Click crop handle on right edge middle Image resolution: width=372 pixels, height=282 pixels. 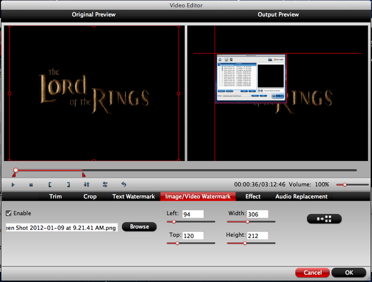pyautogui.click(x=179, y=94)
